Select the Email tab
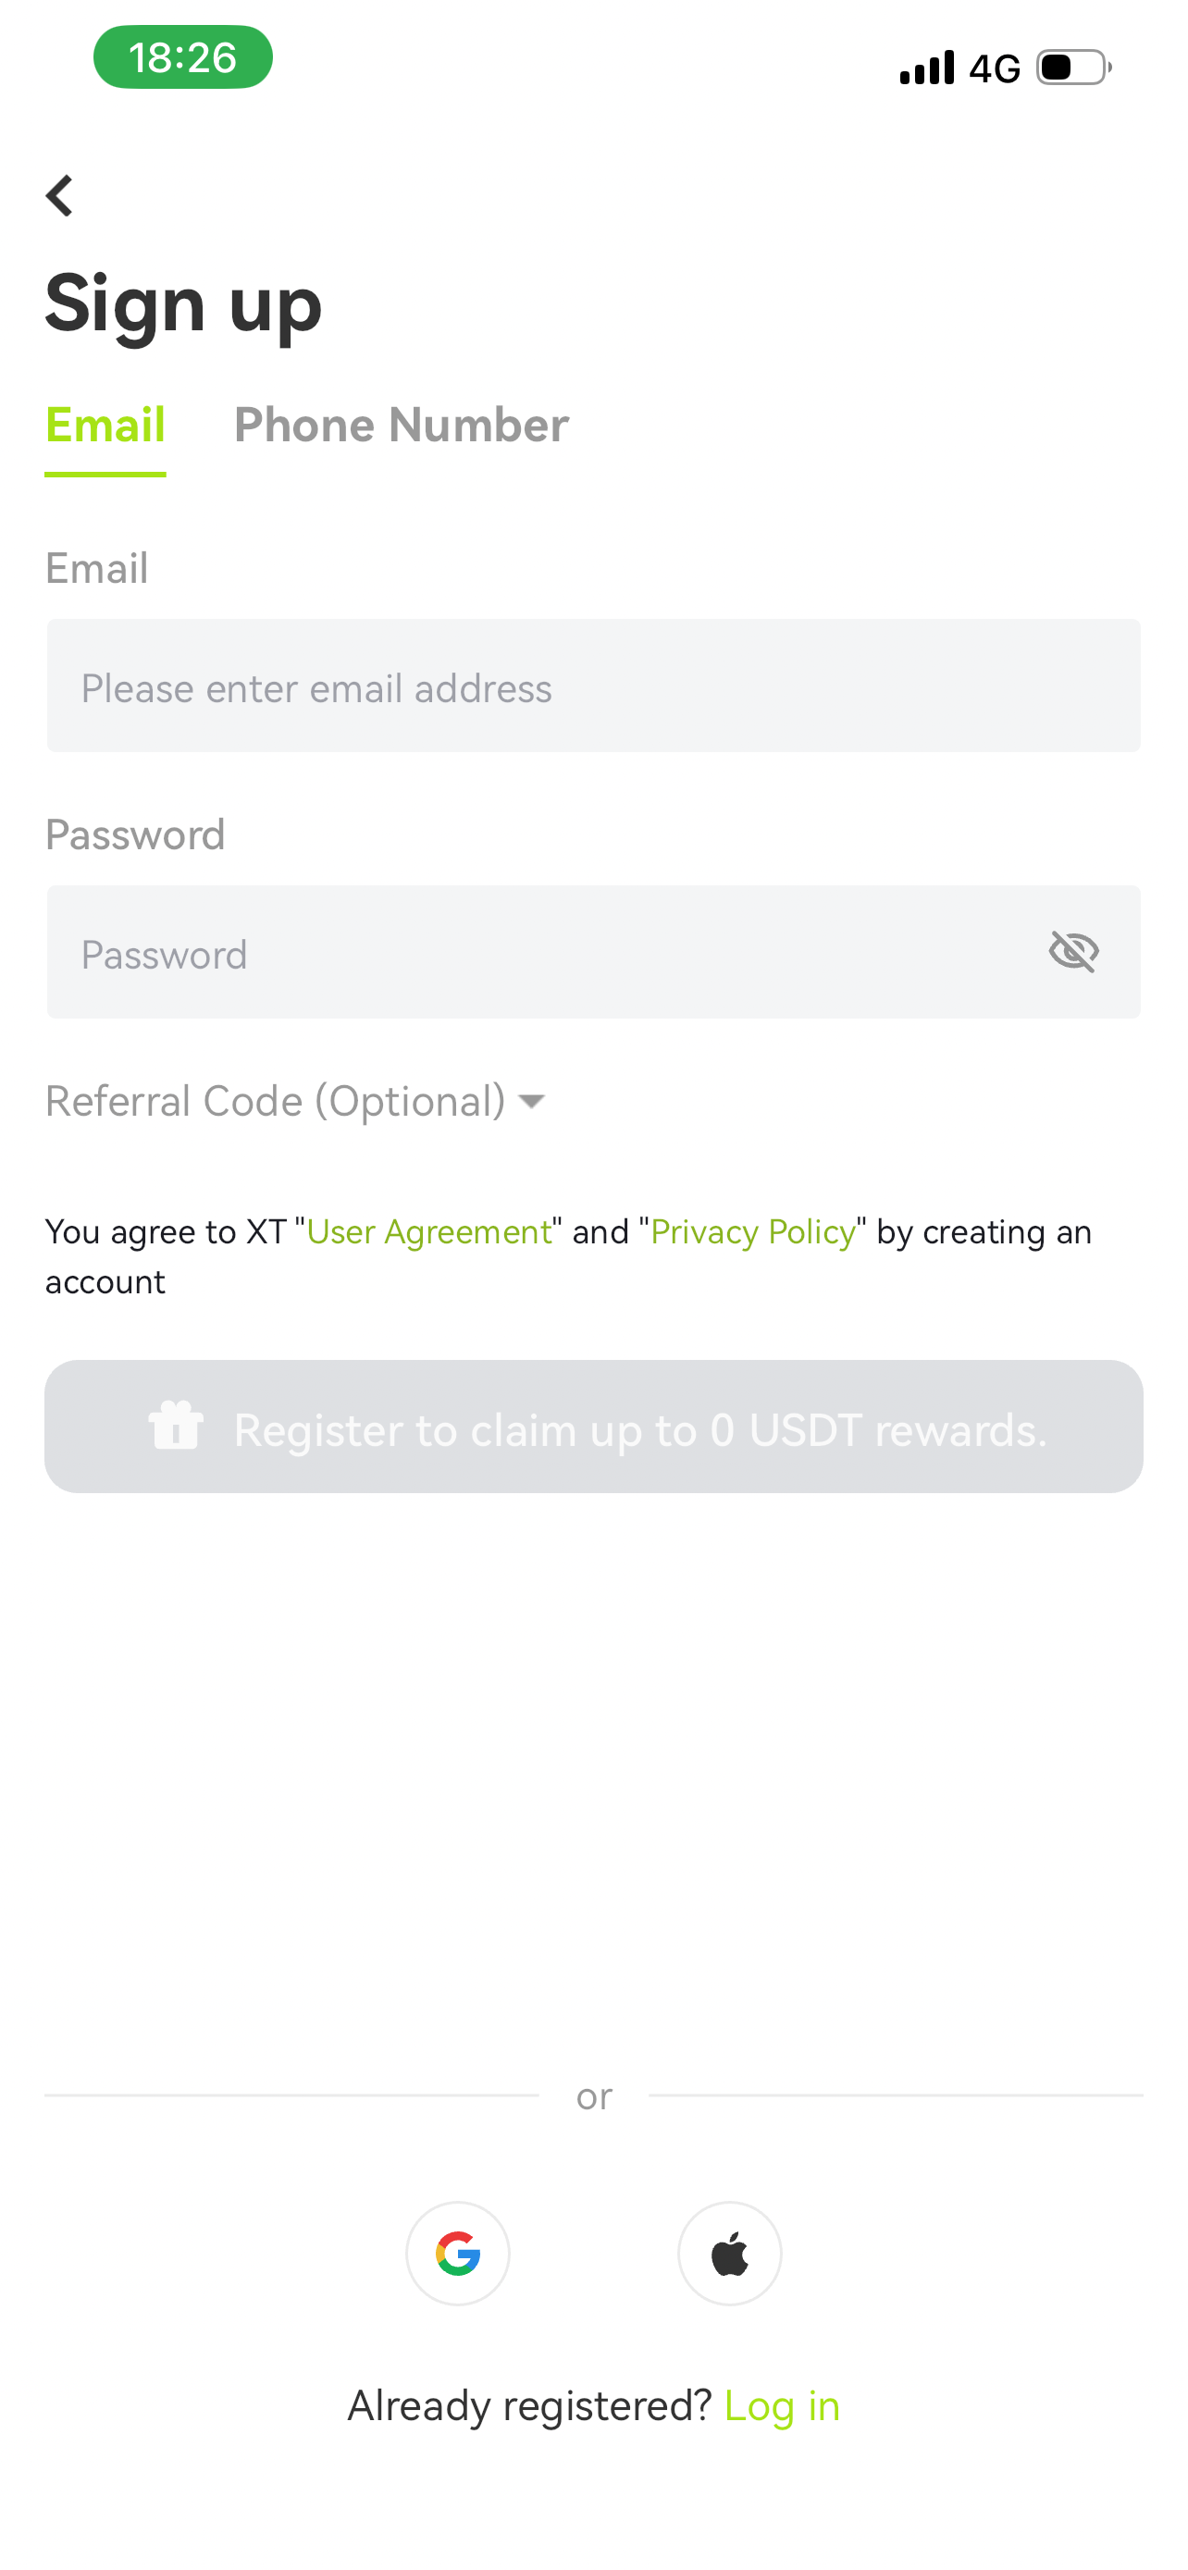1188x2570 pixels. (105, 425)
